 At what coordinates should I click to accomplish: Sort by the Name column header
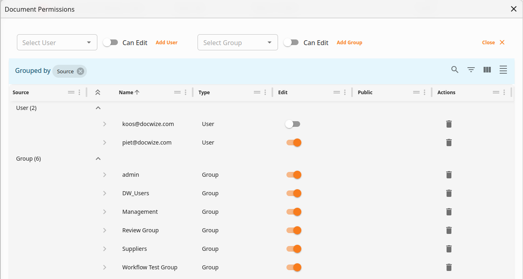point(126,92)
